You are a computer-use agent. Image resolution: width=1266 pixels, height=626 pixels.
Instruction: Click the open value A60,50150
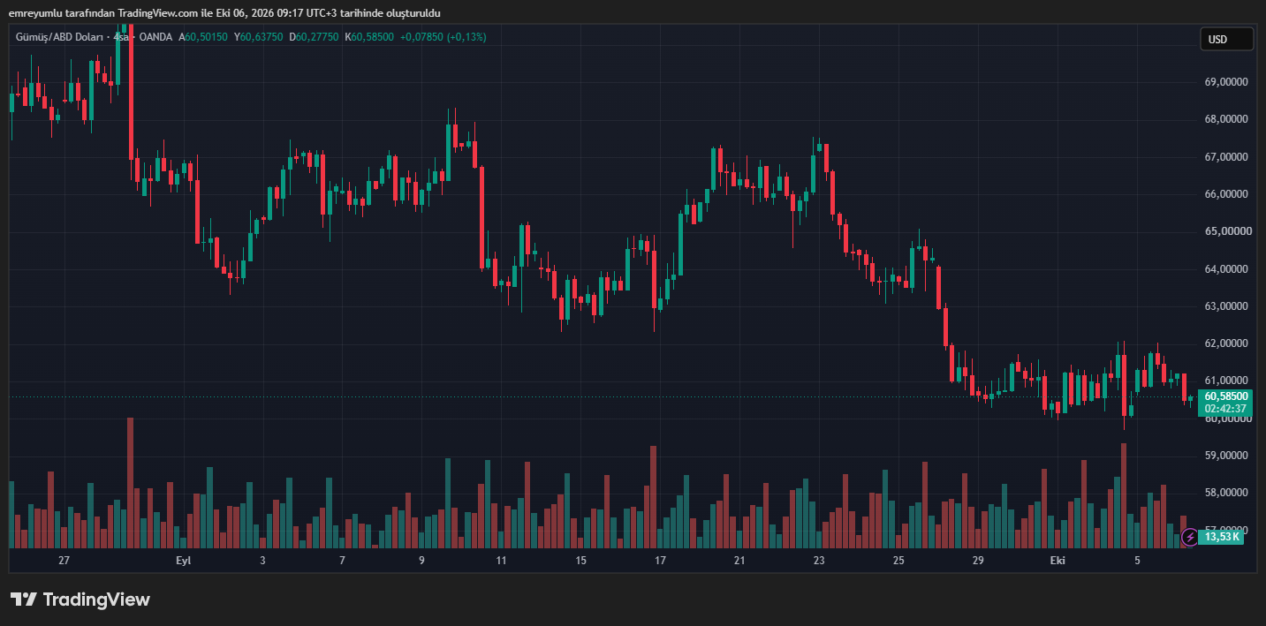pos(203,37)
